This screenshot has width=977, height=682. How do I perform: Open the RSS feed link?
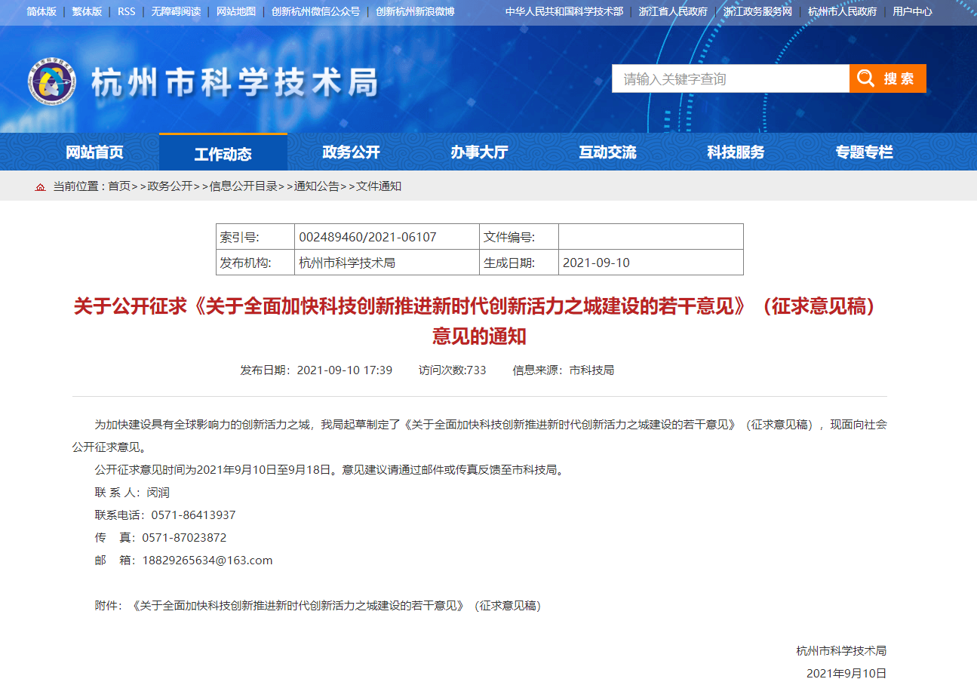pos(126,12)
